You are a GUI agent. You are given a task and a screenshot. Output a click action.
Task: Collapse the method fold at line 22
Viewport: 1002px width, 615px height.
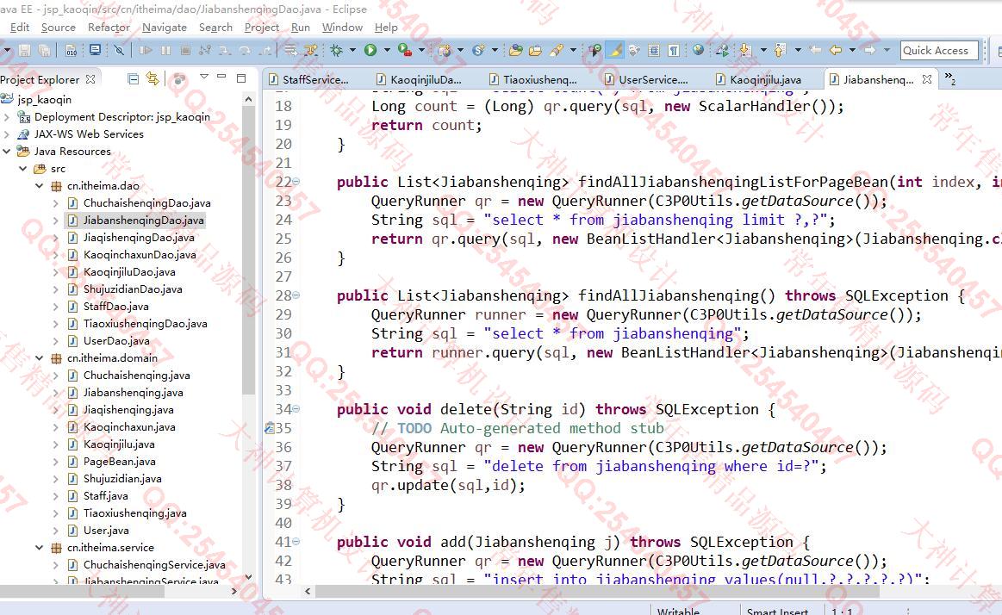tap(296, 182)
